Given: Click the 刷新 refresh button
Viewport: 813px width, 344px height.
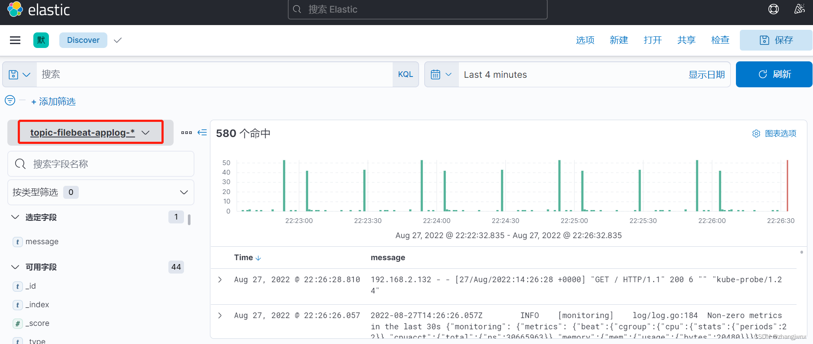Looking at the screenshot, I should click(x=774, y=74).
